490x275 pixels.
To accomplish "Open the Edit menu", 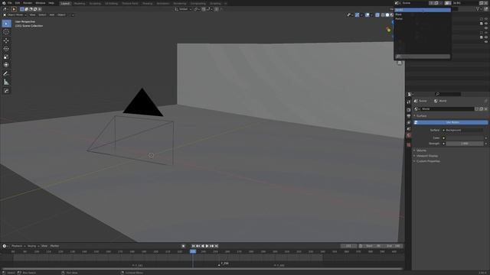I will tap(18, 3).
